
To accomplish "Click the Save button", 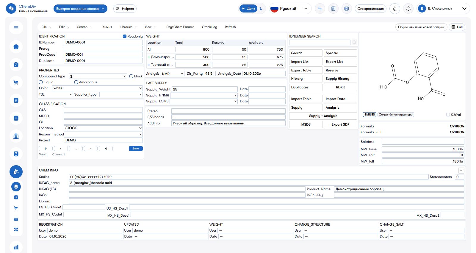I will (136, 149).
